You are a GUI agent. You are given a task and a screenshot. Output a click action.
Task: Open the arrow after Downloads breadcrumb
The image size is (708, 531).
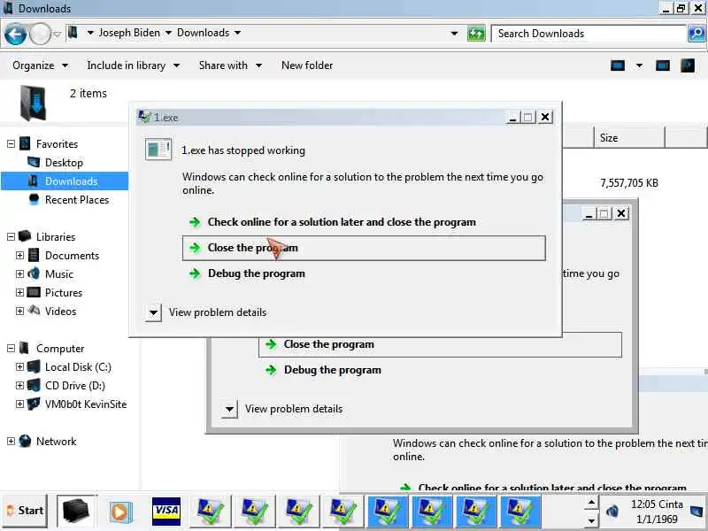237,33
